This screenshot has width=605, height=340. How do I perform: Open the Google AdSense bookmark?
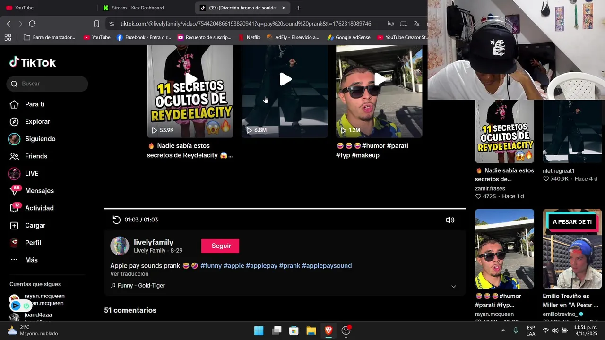pos(349,37)
